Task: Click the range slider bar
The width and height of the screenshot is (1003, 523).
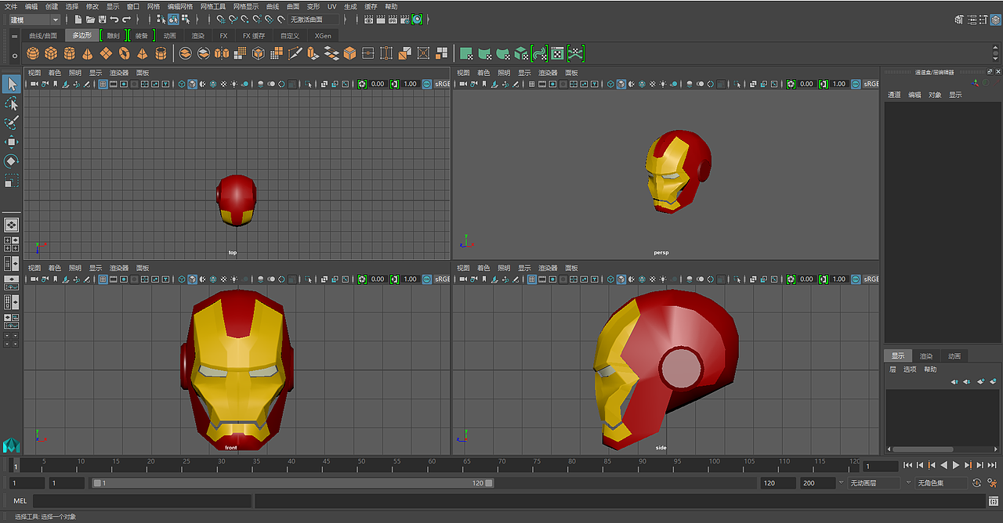Action: (x=292, y=483)
